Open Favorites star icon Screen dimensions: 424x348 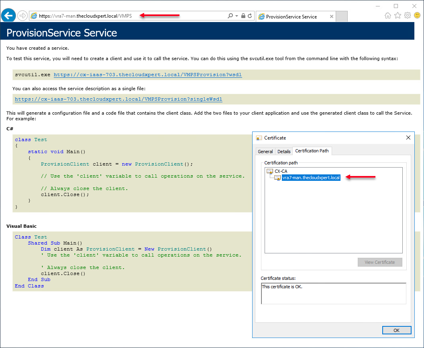point(397,16)
